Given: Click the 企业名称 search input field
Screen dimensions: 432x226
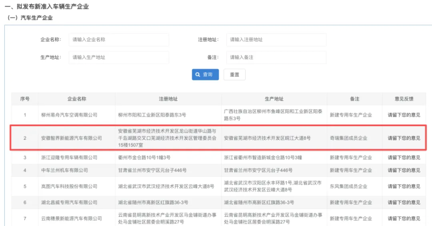Looking at the screenshot, I should pos(119,39).
